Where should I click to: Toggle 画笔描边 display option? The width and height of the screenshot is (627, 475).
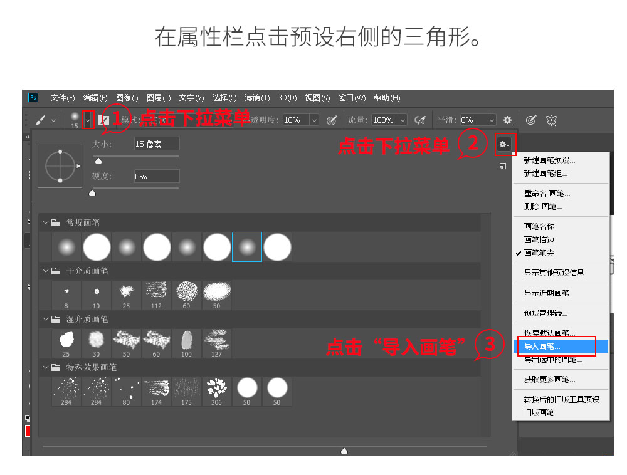(560, 240)
